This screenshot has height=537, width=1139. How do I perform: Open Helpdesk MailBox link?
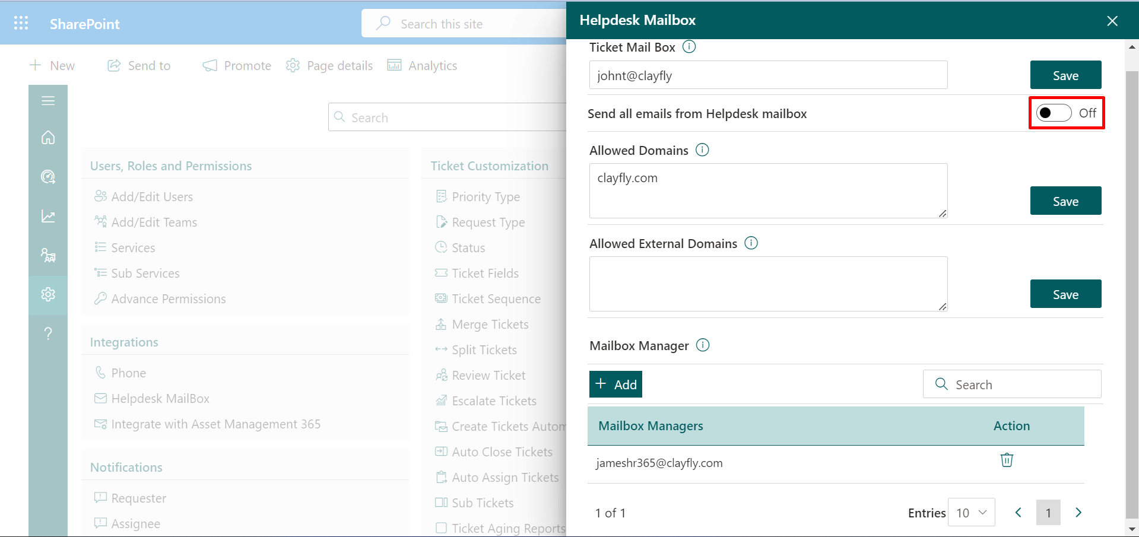pyautogui.click(x=152, y=398)
